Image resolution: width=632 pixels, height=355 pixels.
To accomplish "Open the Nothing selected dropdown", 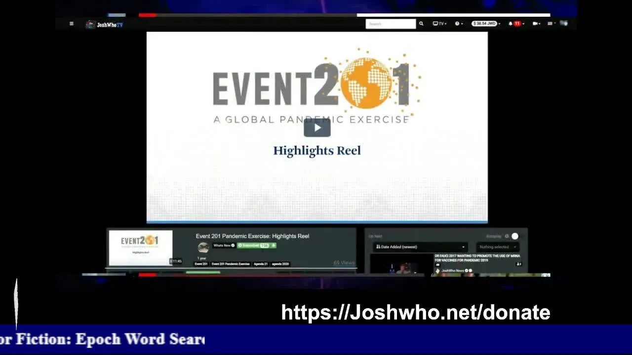I will click(x=498, y=247).
